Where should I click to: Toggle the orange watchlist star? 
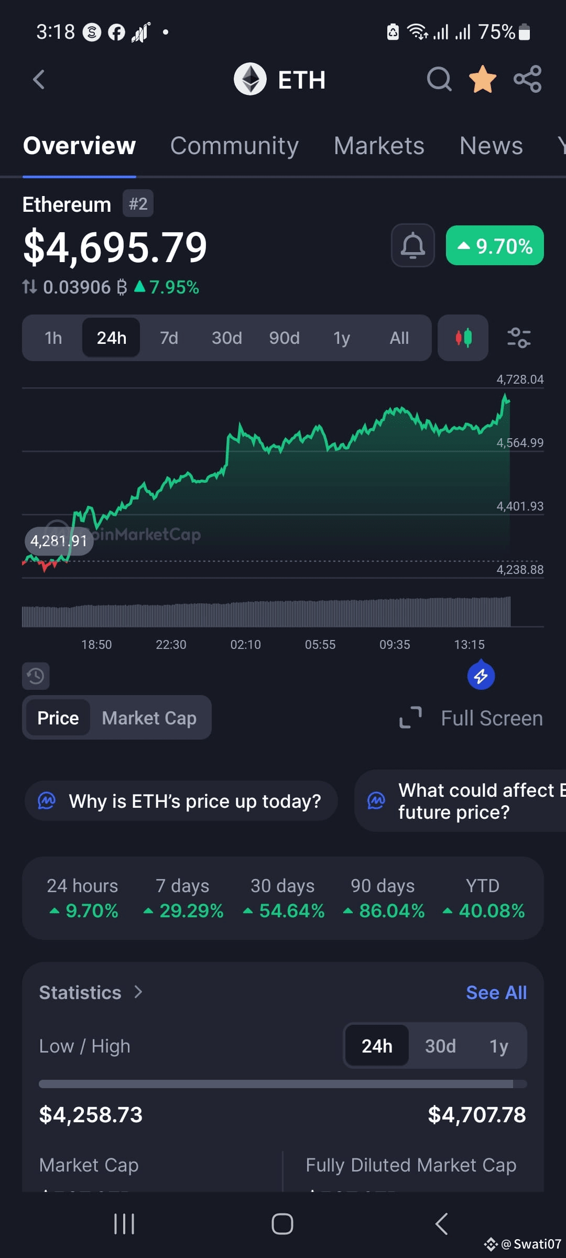[483, 80]
